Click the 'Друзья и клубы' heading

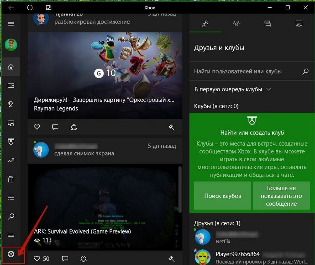point(219,48)
